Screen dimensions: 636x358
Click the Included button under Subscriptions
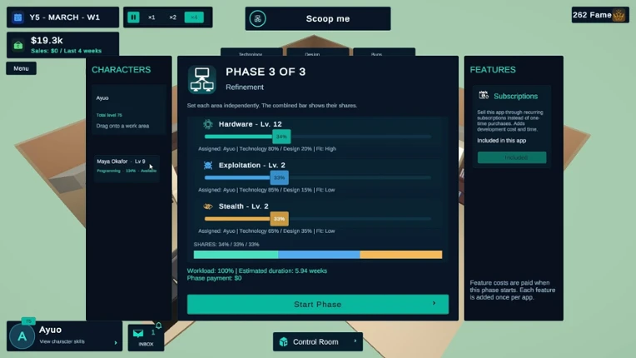[x=512, y=157]
